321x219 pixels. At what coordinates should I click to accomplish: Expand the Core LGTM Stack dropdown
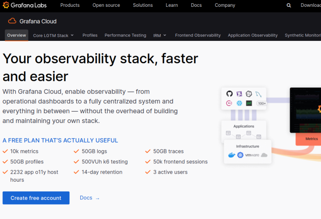tap(53, 35)
